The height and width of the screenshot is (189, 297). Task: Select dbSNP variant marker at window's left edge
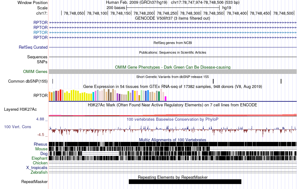(x=53, y=81)
